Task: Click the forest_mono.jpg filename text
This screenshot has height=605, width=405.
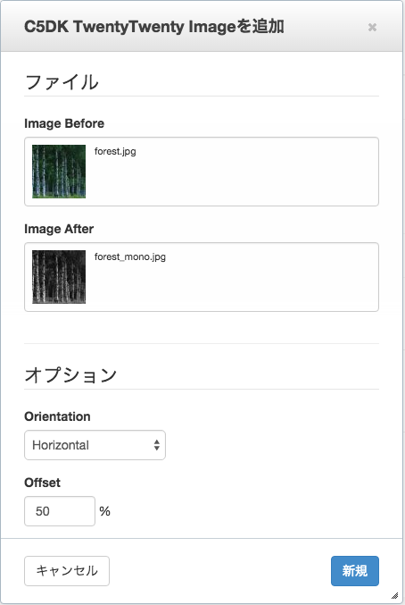Action: [130, 257]
